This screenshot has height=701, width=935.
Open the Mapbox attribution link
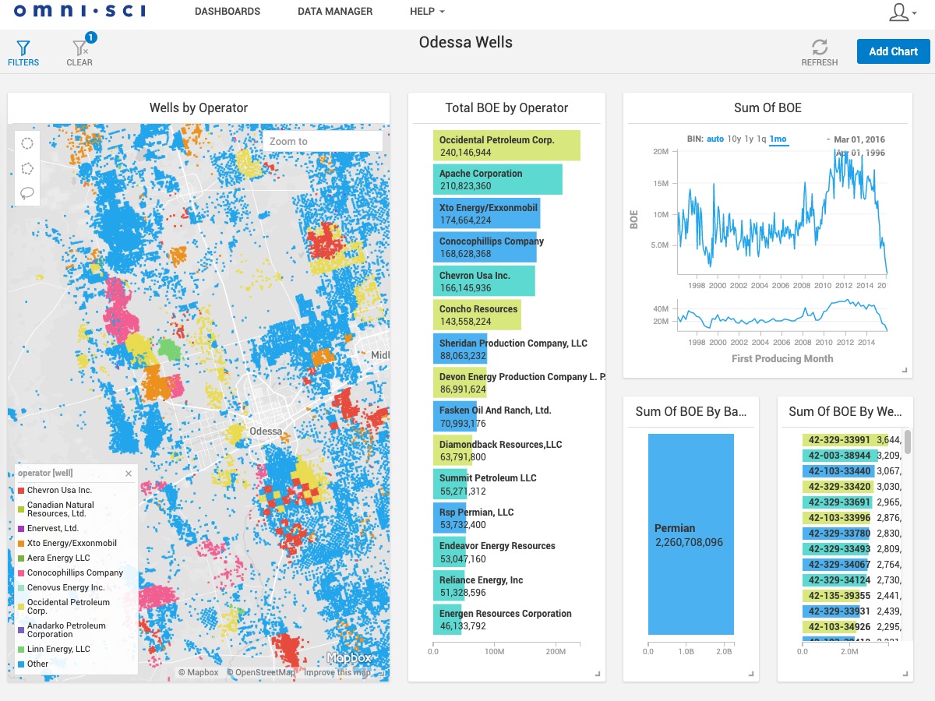(x=198, y=672)
